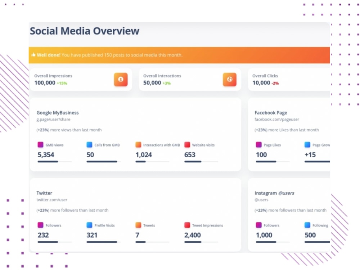The image size is (360, 270).
Task: Click the 50,000 Overall Interactions value
Action: click(152, 83)
